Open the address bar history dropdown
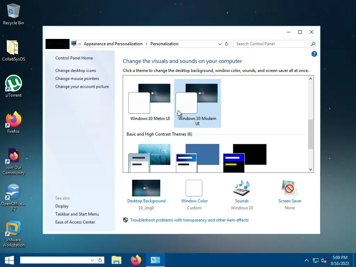 pos(220,44)
